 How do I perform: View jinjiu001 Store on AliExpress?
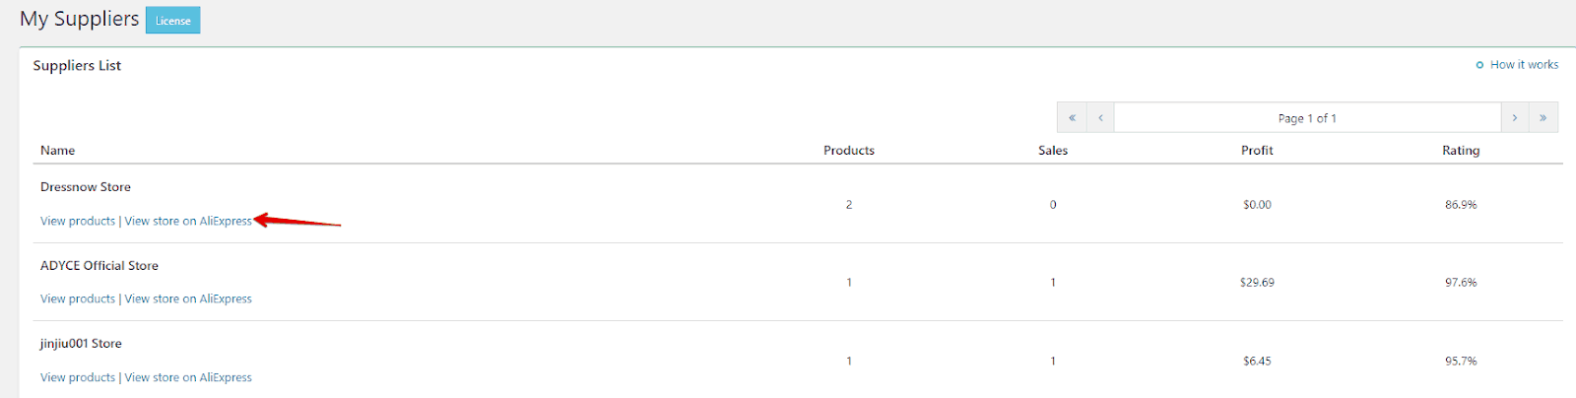(x=188, y=377)
